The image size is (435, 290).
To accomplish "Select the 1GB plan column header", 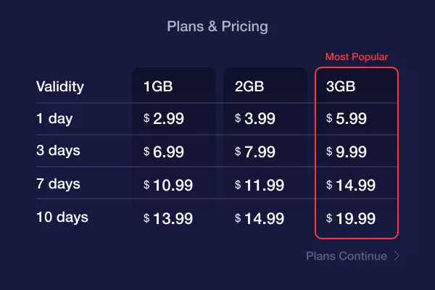I will click(x=158, y=86).
